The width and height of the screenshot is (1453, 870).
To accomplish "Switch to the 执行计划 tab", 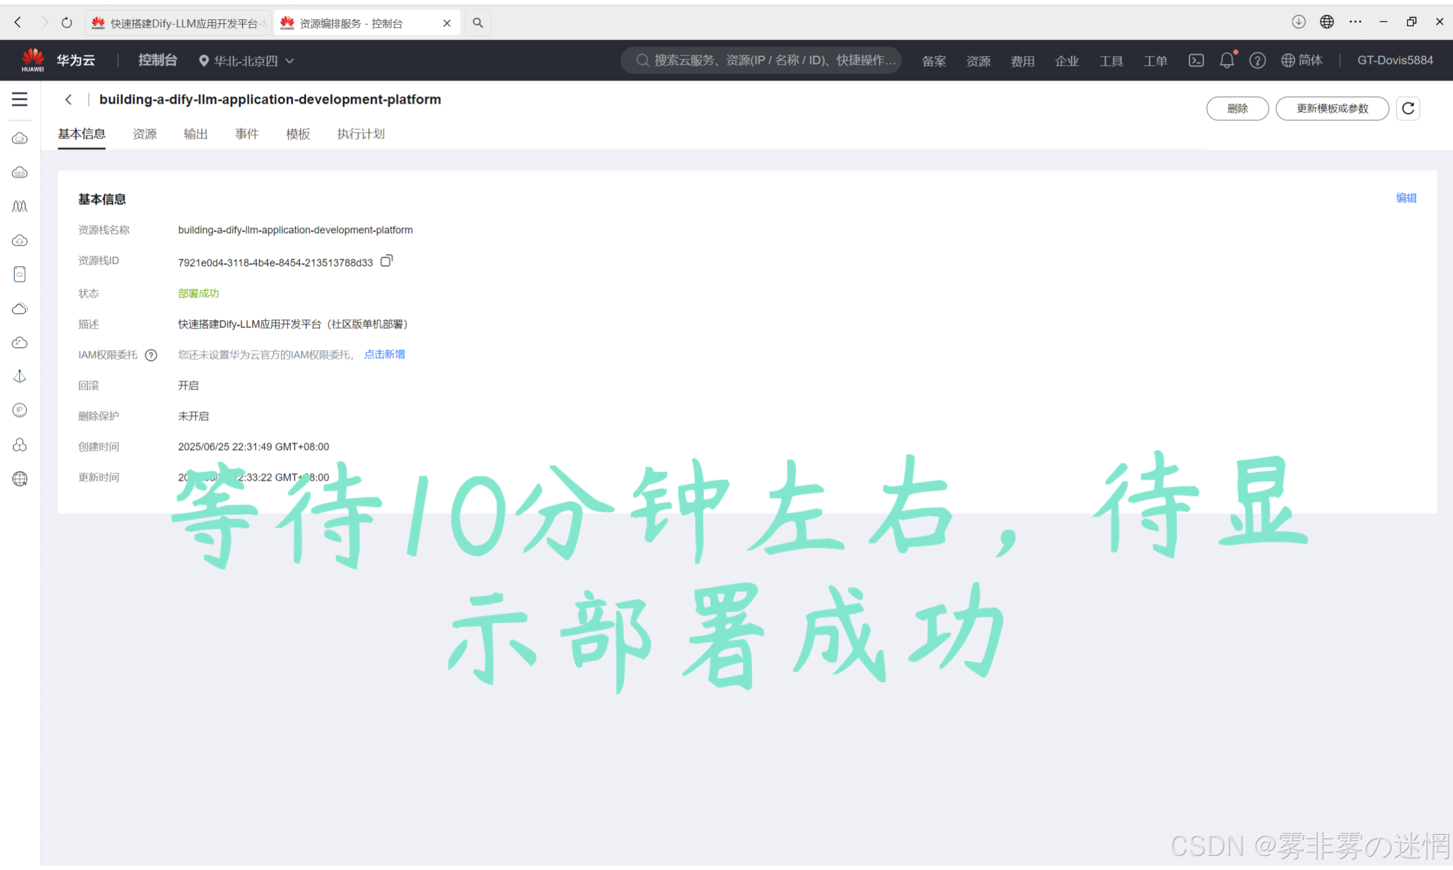I will point(361,134).
